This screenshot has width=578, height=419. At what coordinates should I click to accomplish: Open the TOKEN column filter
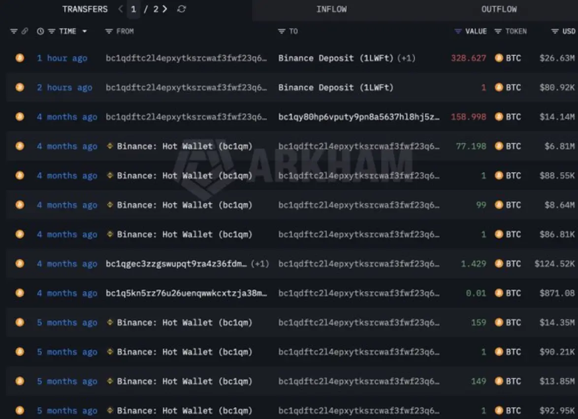(x=498, y=32)
